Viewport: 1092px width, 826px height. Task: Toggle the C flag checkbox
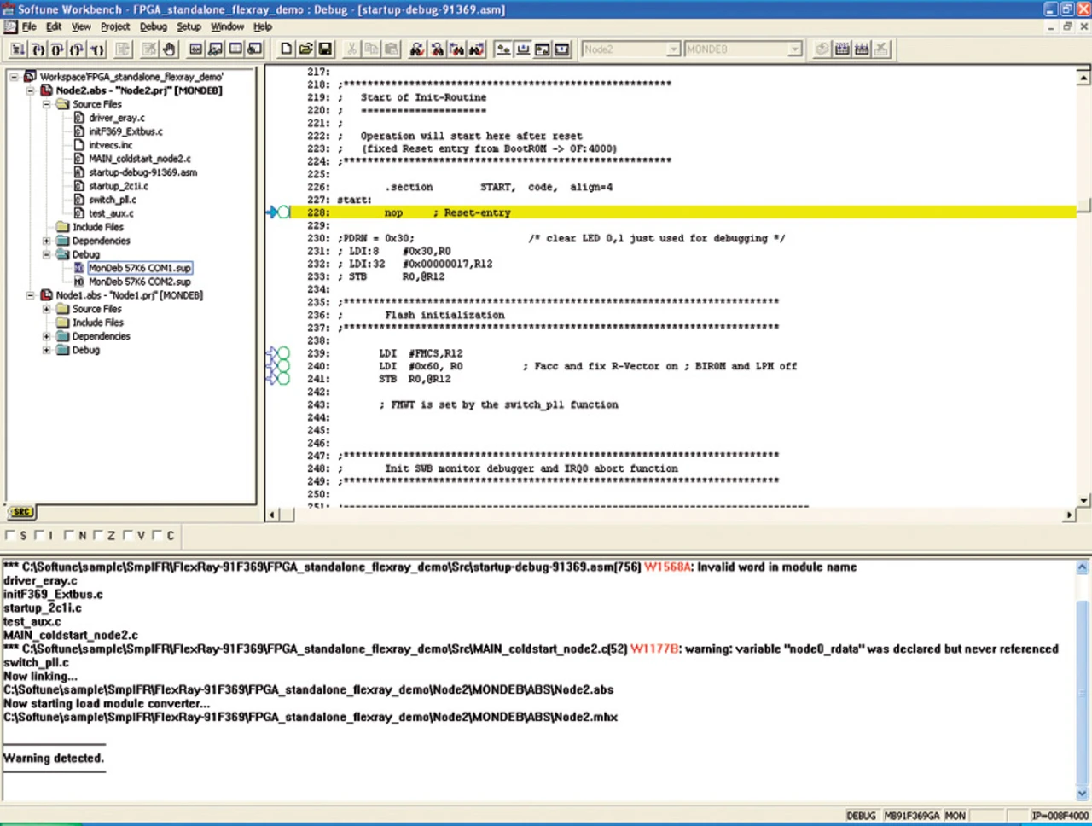point(157,536)
